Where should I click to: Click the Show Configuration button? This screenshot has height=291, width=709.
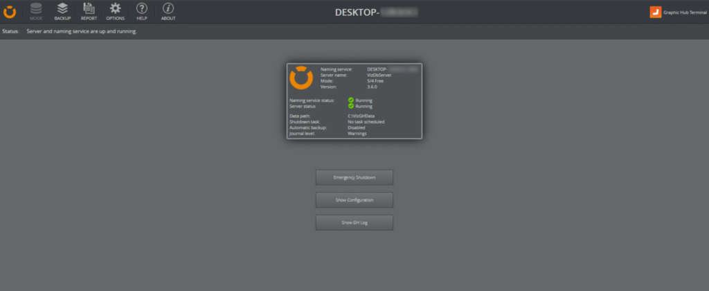click(354, 200)
